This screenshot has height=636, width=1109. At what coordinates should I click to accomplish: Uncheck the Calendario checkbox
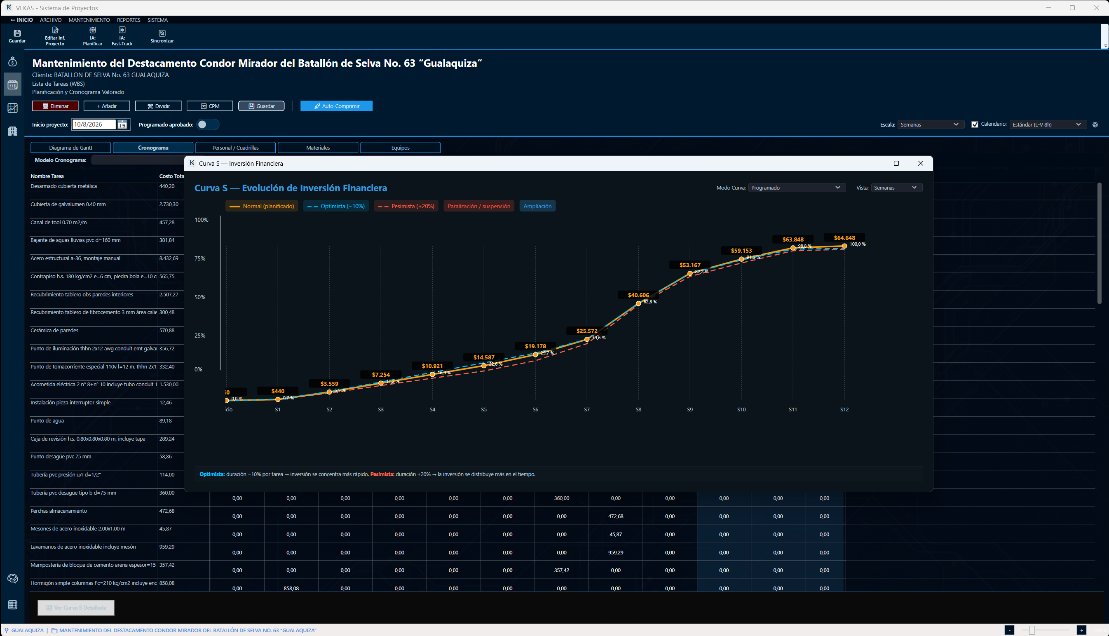[975, 124]
